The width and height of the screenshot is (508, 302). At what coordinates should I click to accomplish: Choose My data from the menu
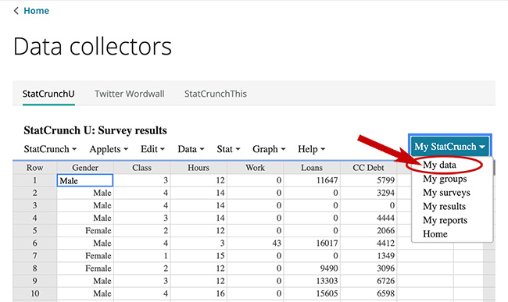(x=439, y=165)
